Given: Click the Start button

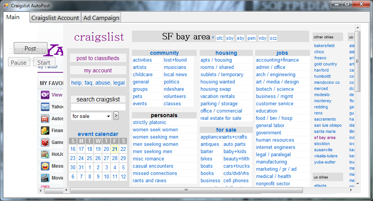Looking at the screenshot, I should (44, 62).
